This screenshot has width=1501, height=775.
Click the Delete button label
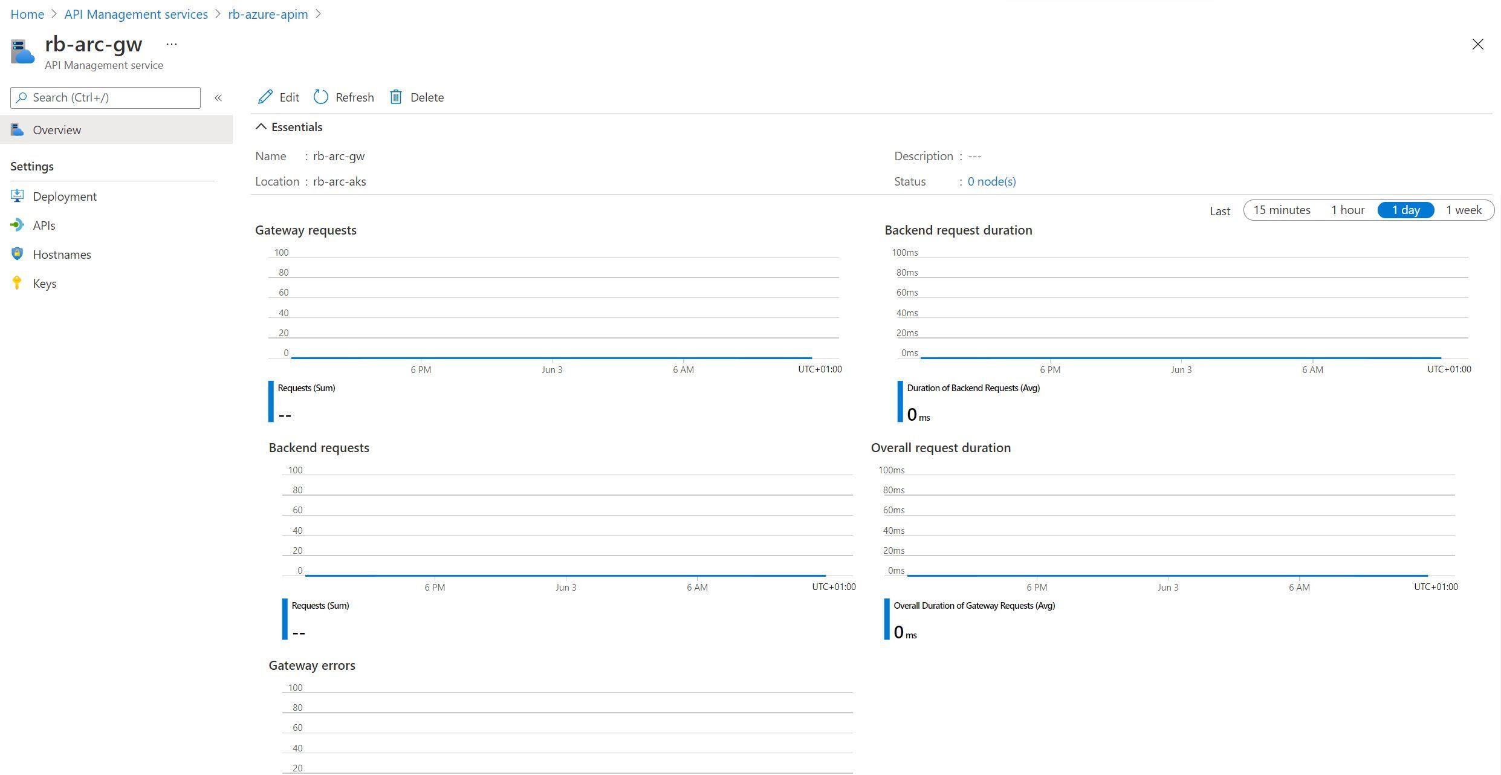click(427, 97)
